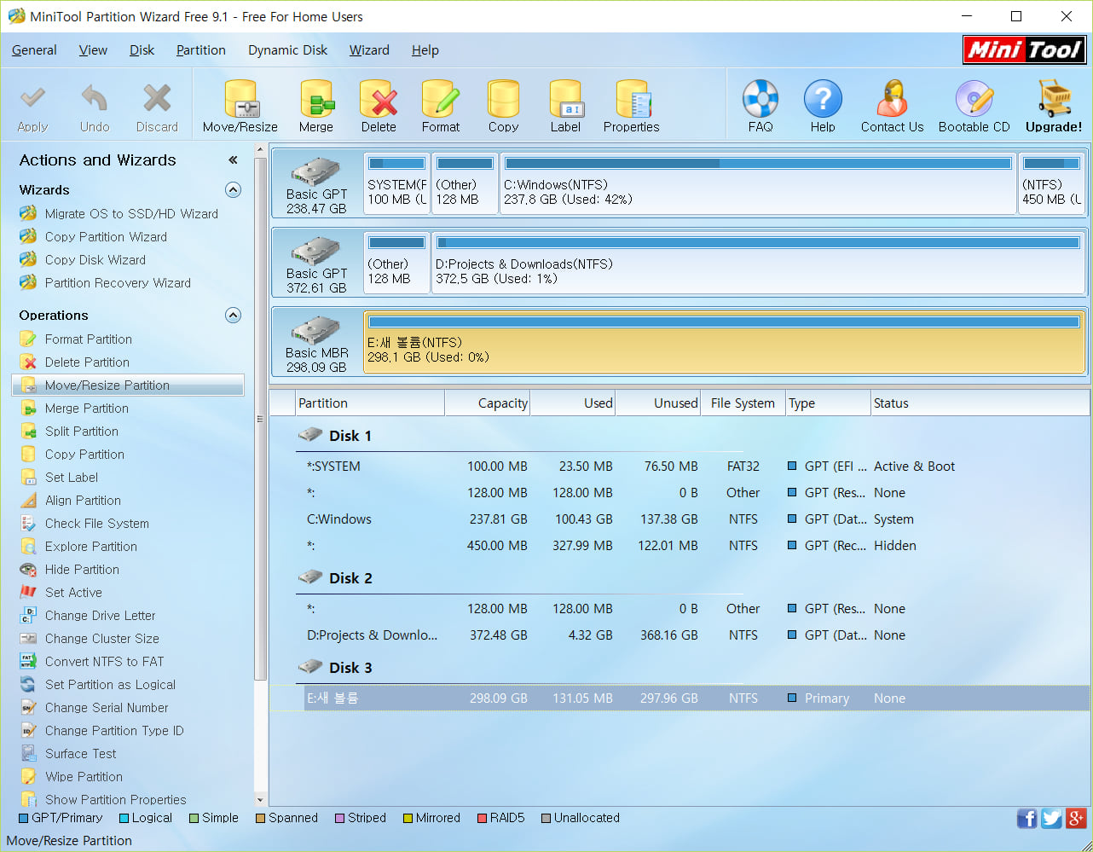Click the Upgrade shopping cart icon
This screenshot has width=1093, height=852.
(1054, 99)
